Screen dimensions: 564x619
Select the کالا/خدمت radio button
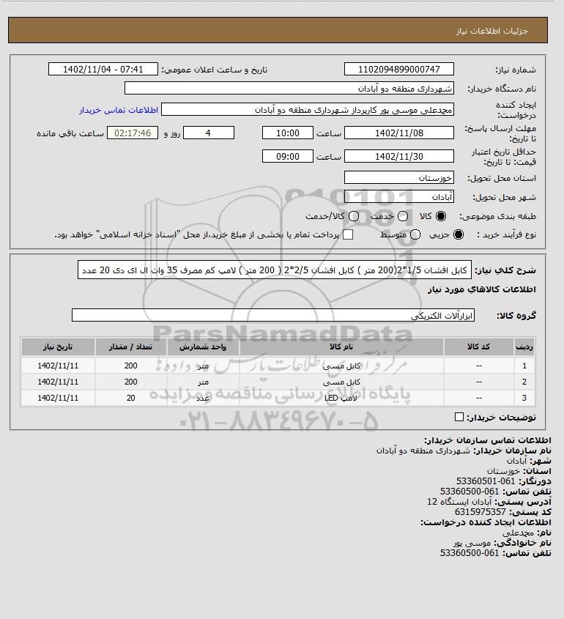[354, 216]
